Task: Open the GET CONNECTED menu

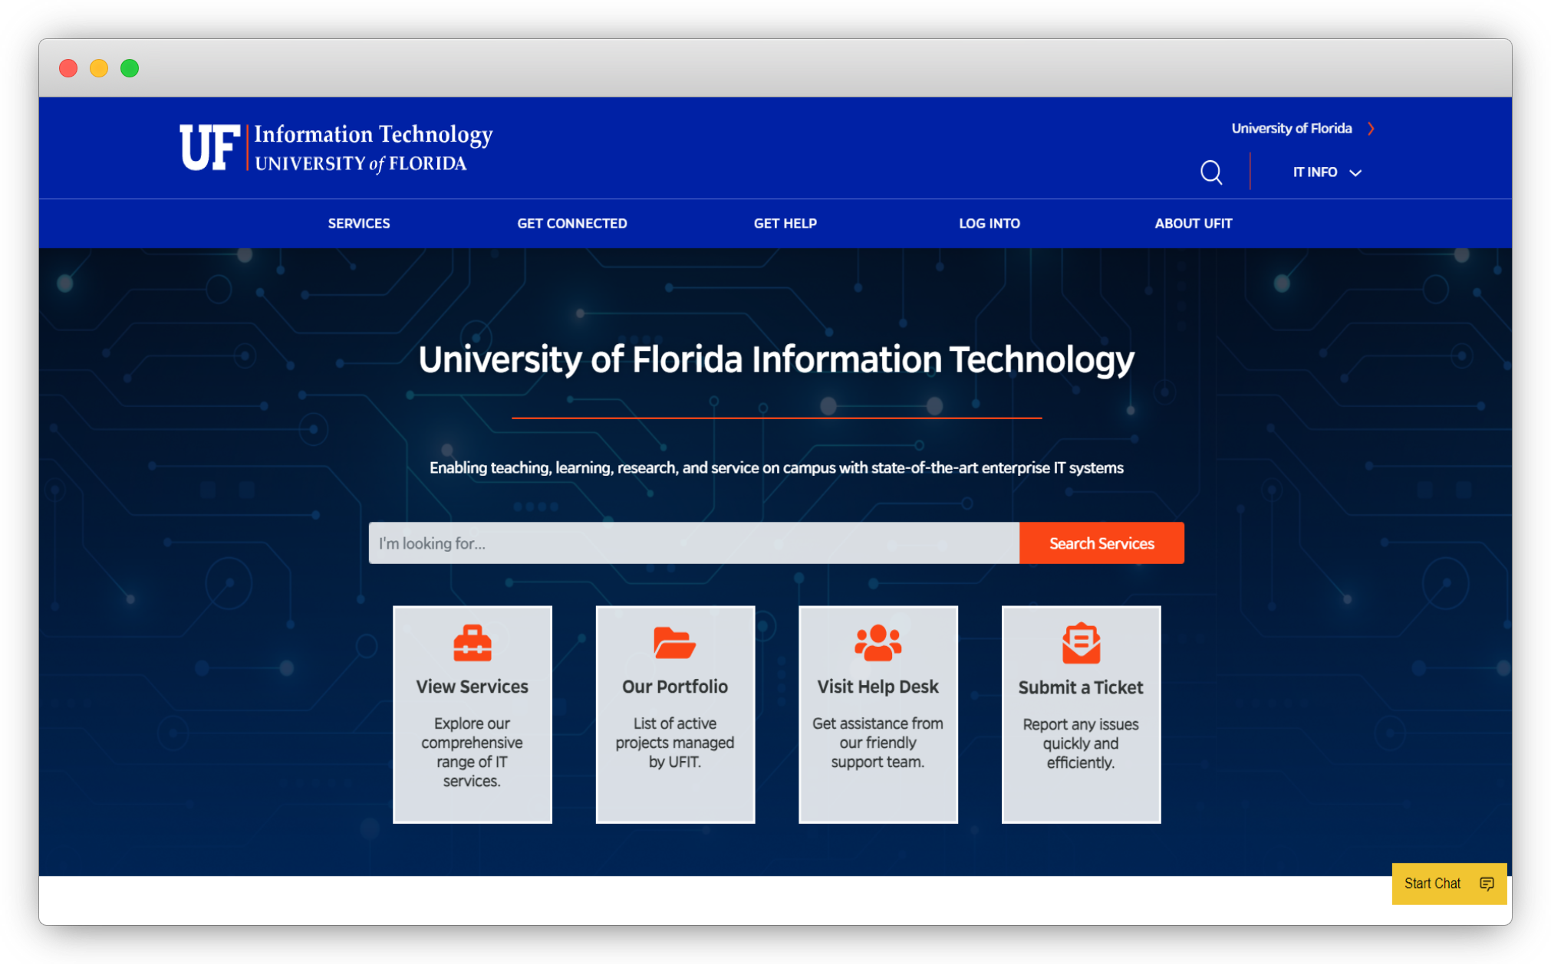Action: [571, 224]
